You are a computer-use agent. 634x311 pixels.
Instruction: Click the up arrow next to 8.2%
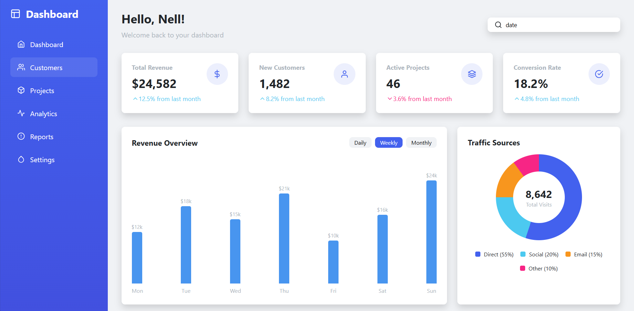point(262,99)
